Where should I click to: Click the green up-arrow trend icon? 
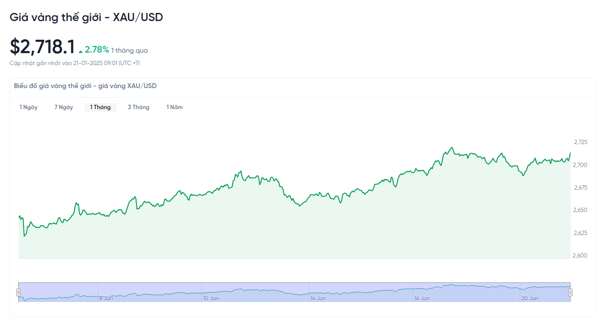point(81,51)
